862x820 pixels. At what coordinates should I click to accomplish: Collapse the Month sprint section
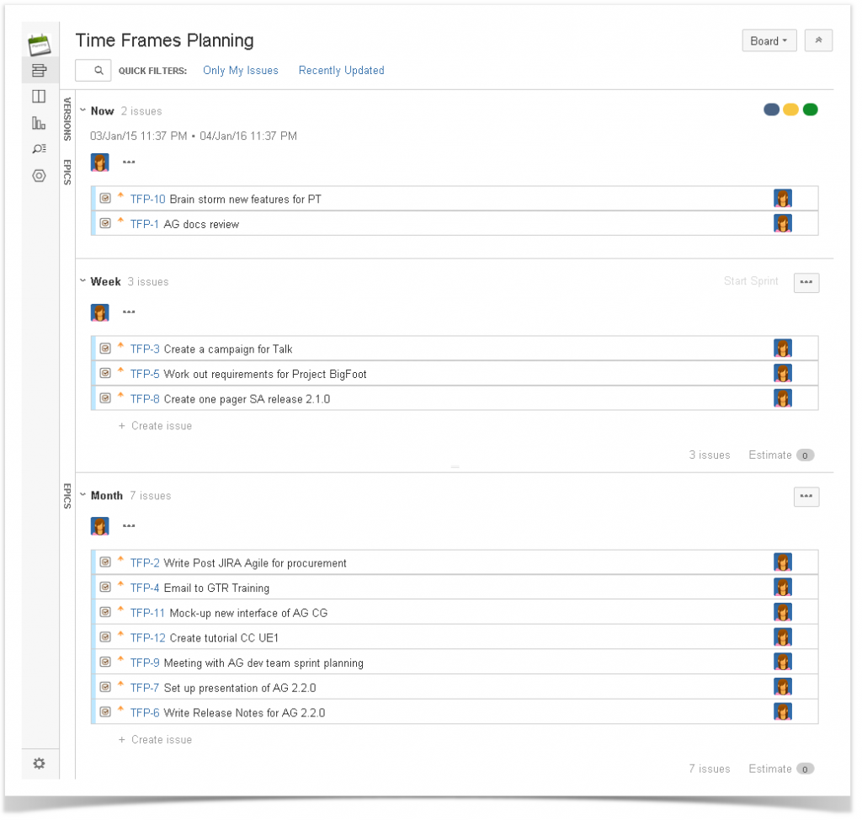click(x=82, y=495)
